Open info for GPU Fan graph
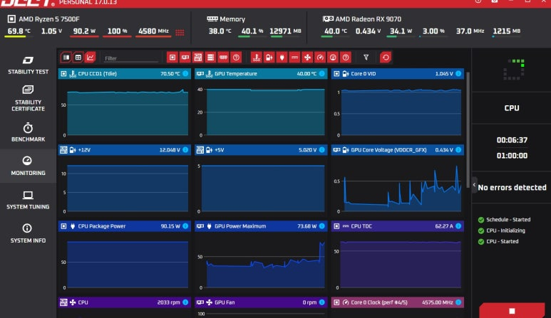The width and height of the screenshot is (551, 318). tap(321, 302)
